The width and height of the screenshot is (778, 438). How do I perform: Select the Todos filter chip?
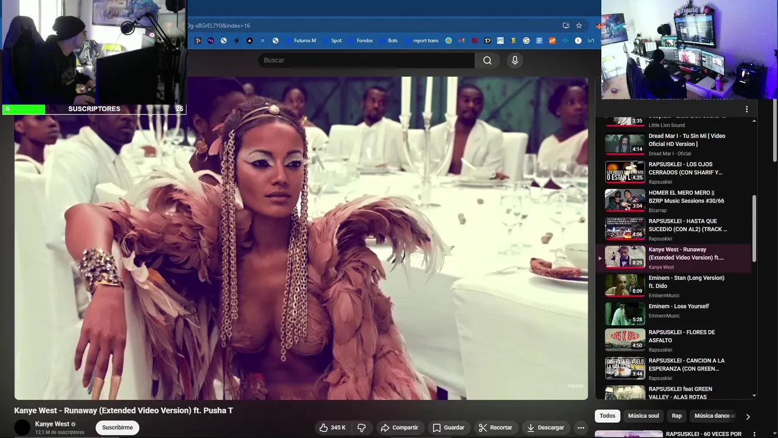point(607,416)
